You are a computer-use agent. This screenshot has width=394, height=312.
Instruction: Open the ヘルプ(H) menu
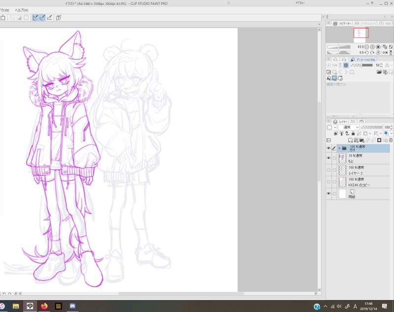22,10
